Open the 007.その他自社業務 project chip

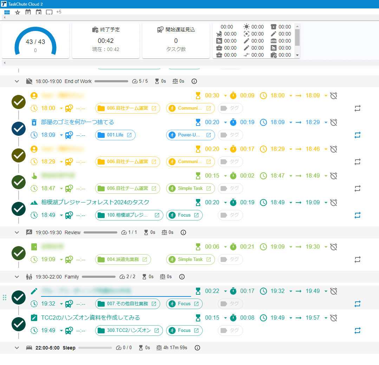coord(128,304)
